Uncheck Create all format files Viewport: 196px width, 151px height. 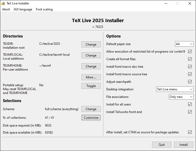(x=190, y=59)
